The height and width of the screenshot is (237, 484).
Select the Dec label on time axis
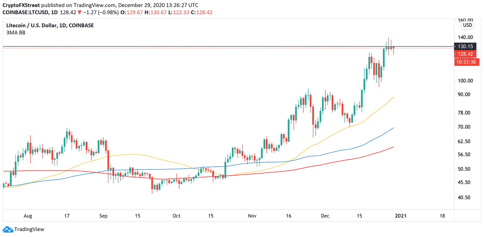coord(325,216)
